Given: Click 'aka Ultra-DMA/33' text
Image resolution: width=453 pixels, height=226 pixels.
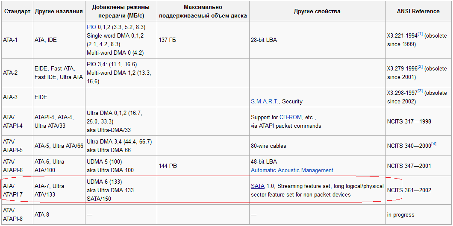Looking at the screenshot, I should (109, 130).
